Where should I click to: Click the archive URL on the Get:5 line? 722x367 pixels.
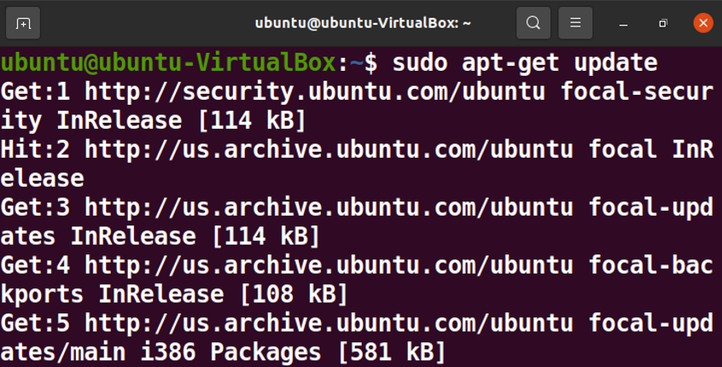[329, 323]
